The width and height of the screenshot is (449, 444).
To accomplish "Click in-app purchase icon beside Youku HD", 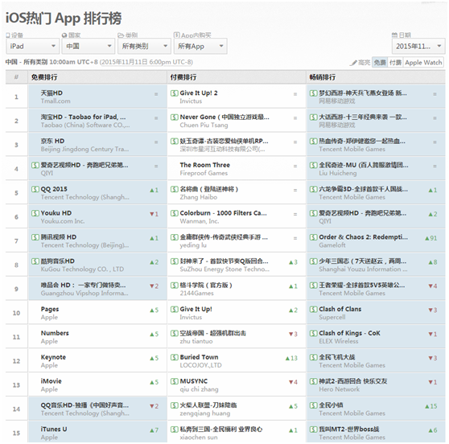I will coord(35,213).
